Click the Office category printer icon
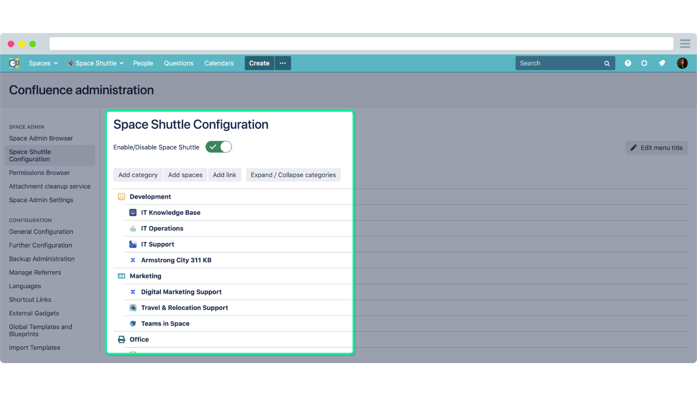 pos(122,339)
